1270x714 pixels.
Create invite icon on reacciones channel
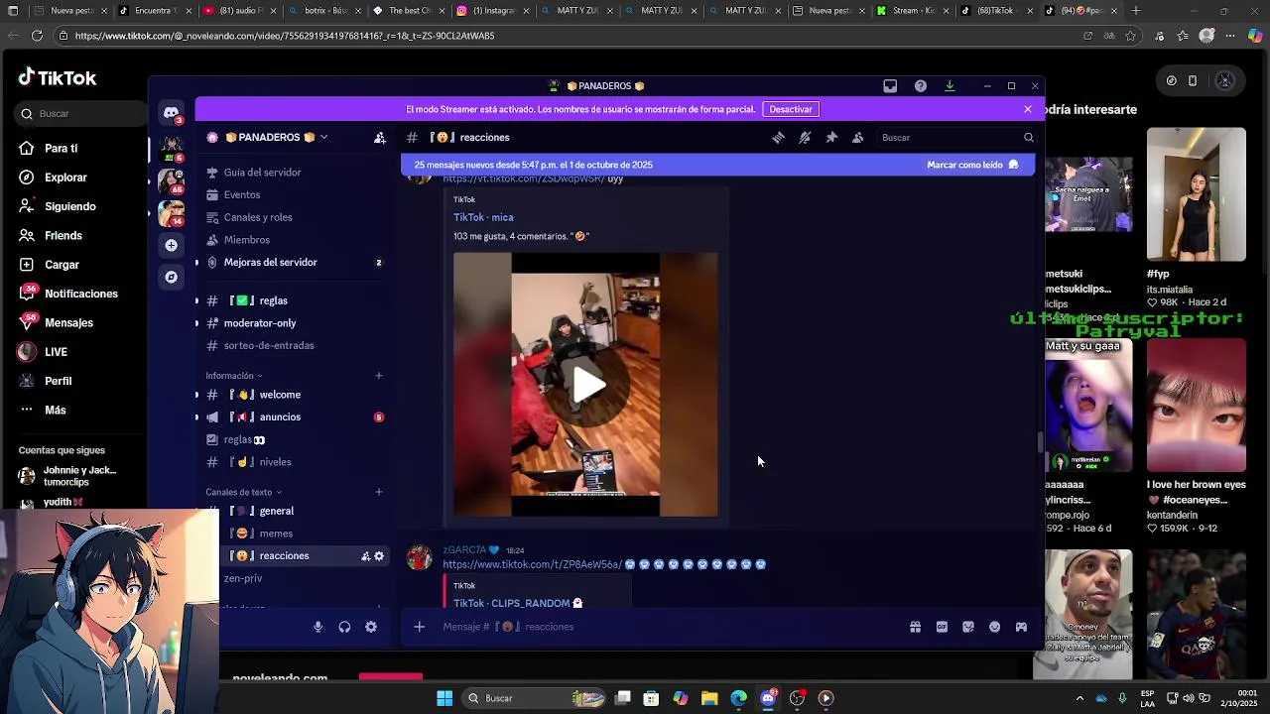[365, 556]
